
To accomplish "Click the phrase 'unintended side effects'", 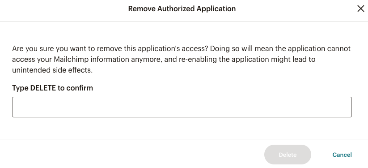I will click(52, 70).
